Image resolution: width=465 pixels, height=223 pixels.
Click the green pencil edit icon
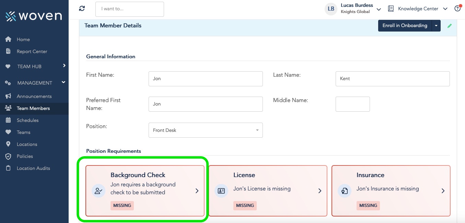coord(450,26)
